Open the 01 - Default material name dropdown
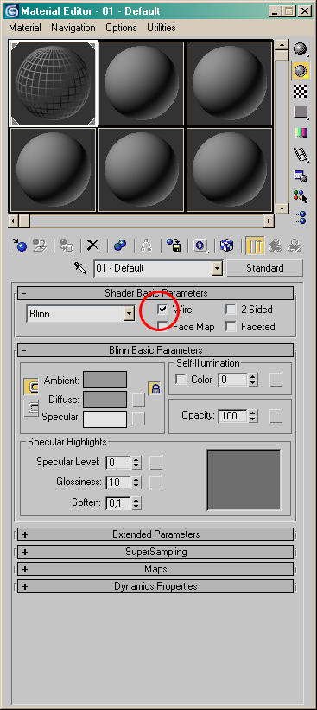 [x=218, y=268]
